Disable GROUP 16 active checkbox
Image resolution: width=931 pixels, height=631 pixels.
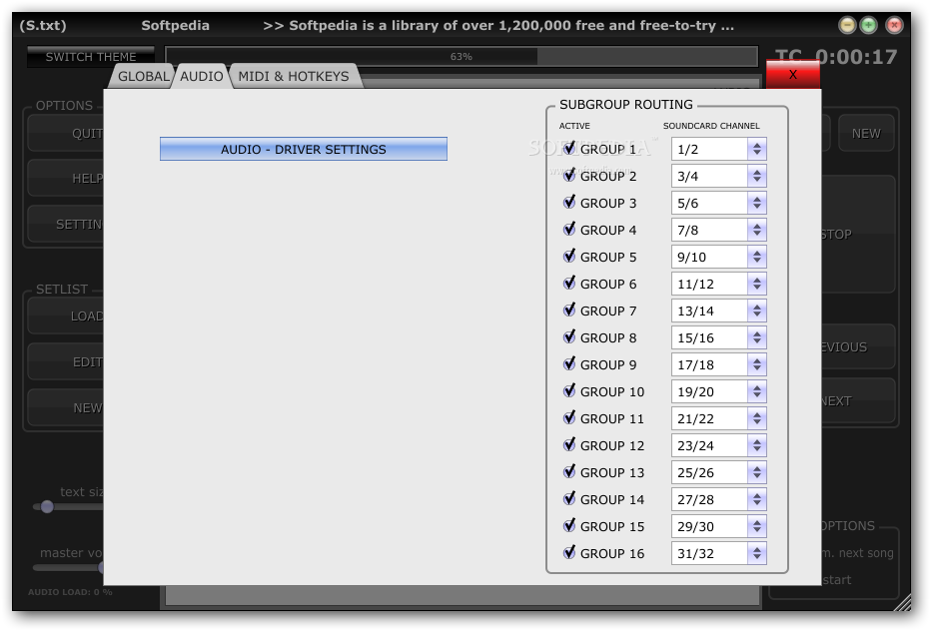click(568, 553)
